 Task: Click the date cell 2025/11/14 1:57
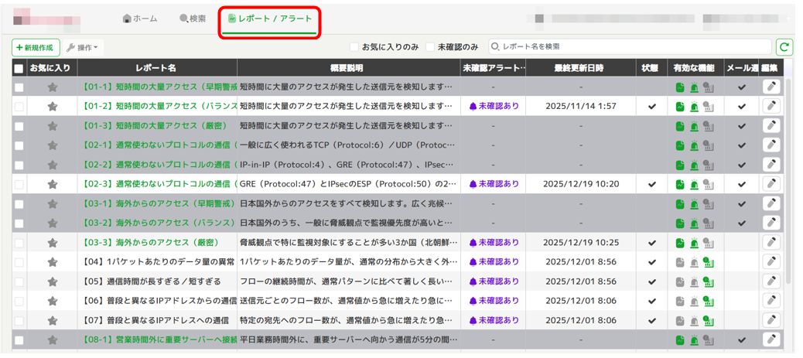[581, 107]
